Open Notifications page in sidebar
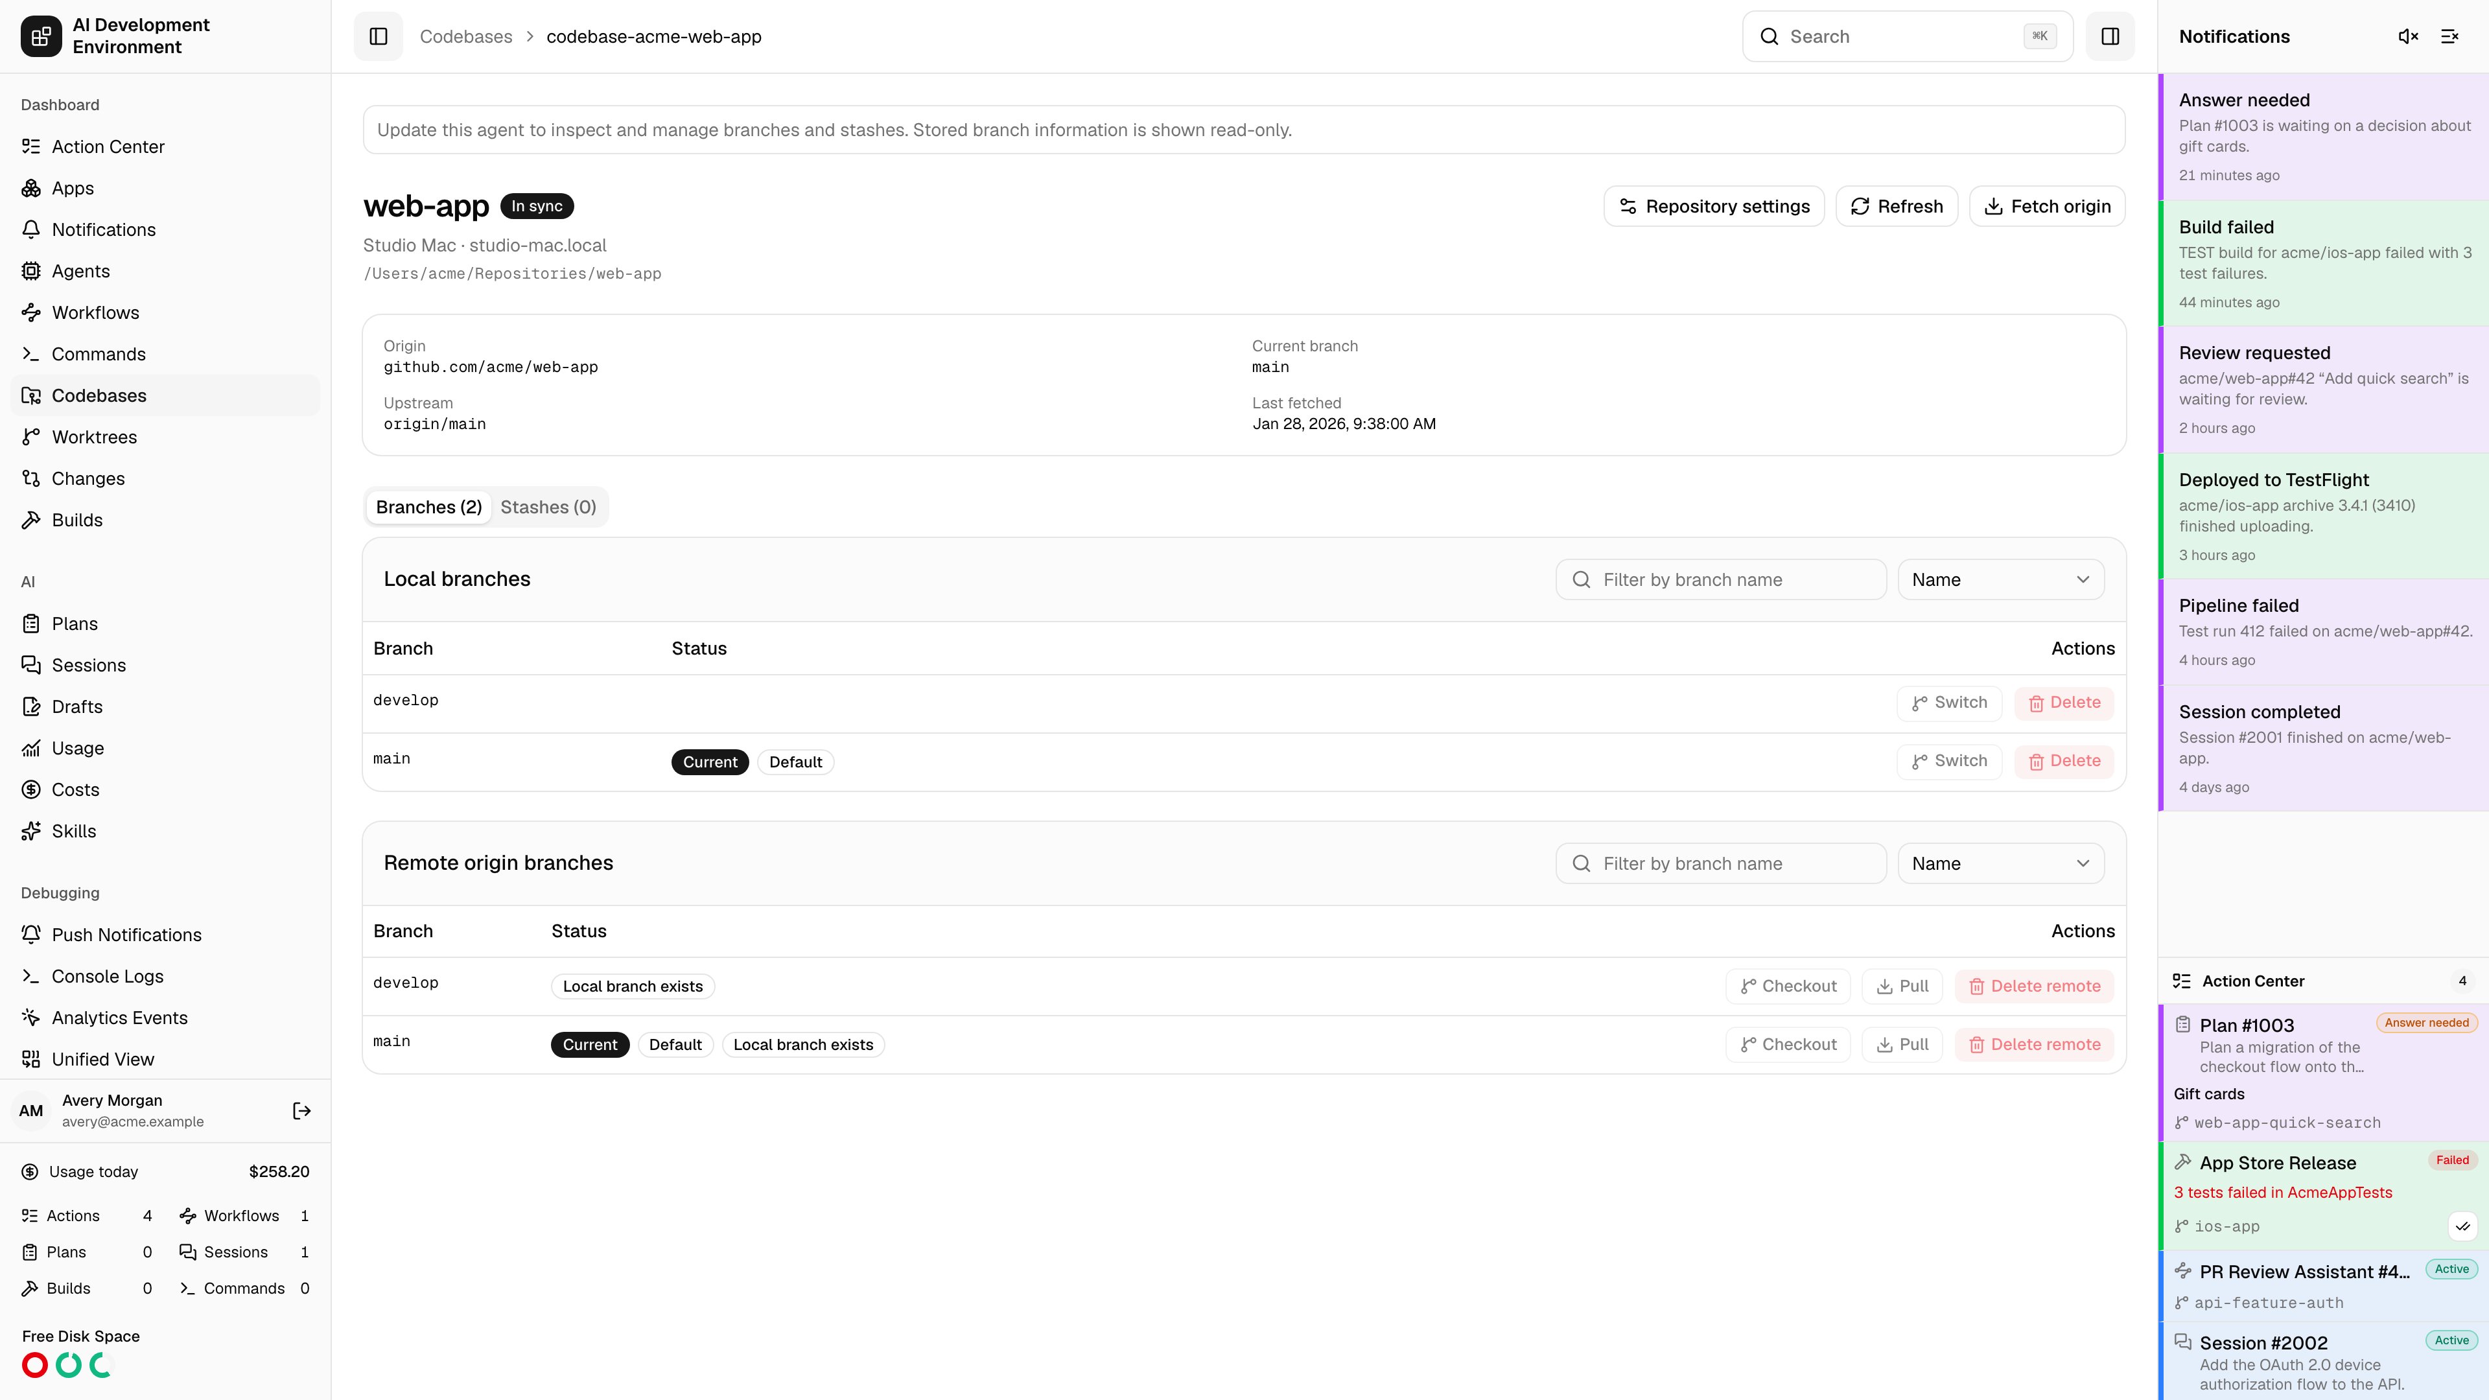The image size is (2489, 1400). click(x=165, y=230)
